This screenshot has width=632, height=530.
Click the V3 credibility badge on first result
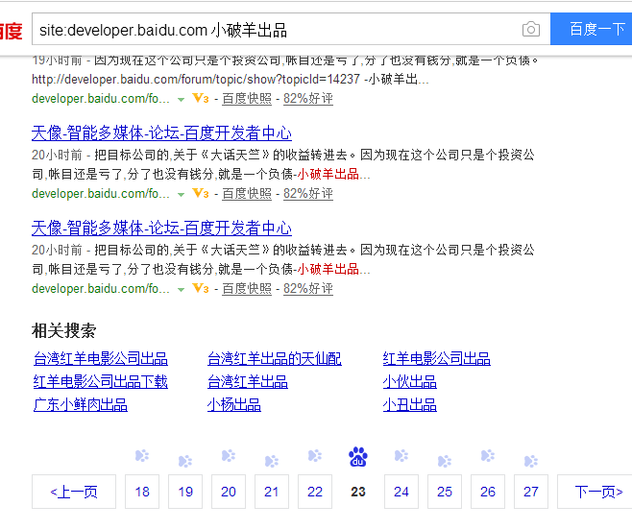click(200, 98)
